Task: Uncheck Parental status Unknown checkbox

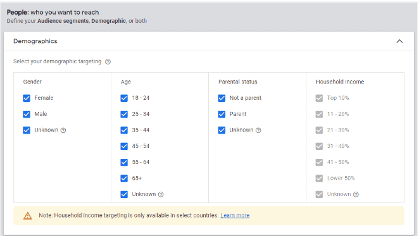Action: point(222,130)
